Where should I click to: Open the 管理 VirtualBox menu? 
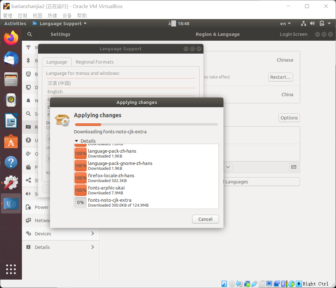[x=8, y=15]
